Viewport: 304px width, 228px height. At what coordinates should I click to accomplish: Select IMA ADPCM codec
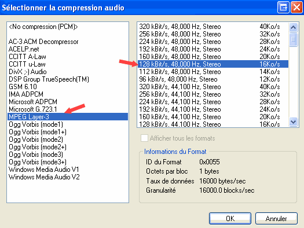click(x=68, y=94)
